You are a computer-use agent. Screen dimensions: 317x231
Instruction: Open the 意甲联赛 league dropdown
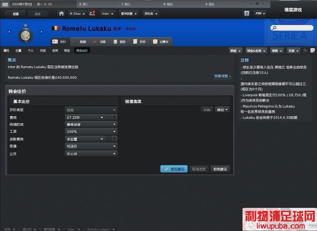pyautogui.click(x=129, y=14)
